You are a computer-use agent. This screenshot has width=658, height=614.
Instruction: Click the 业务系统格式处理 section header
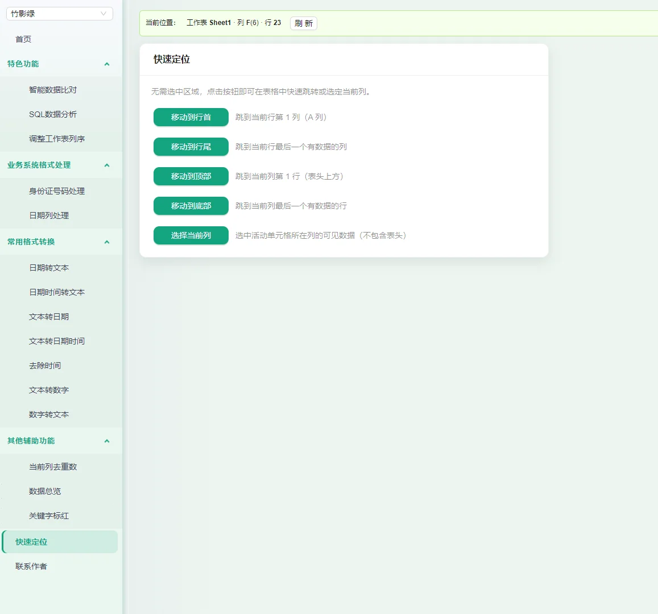[x=61, y=165]
